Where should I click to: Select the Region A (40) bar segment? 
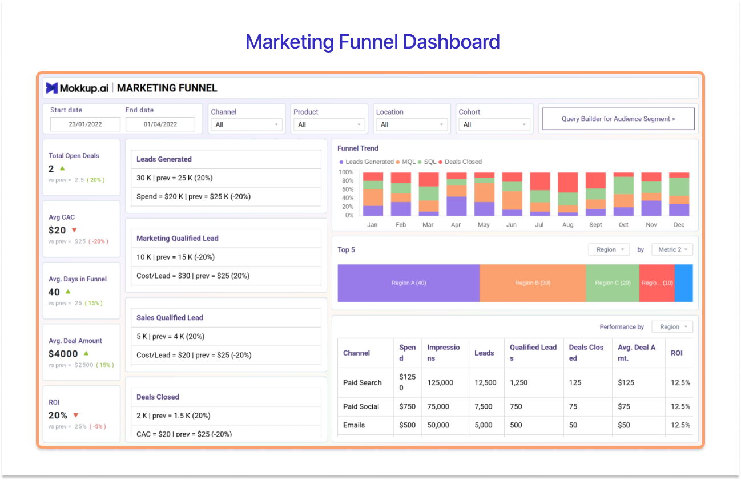[x=409, y=283]
